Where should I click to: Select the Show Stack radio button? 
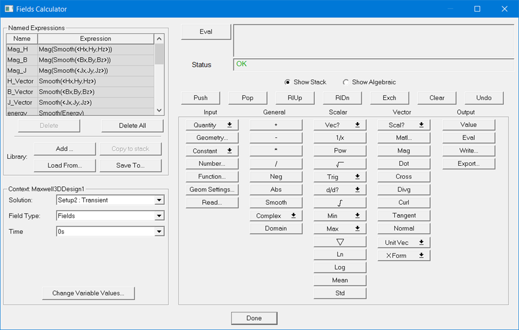[x=287, y=82]
